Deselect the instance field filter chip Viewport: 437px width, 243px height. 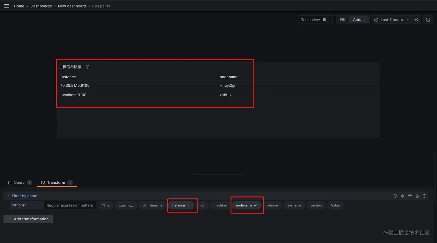[x=181, y=205]
